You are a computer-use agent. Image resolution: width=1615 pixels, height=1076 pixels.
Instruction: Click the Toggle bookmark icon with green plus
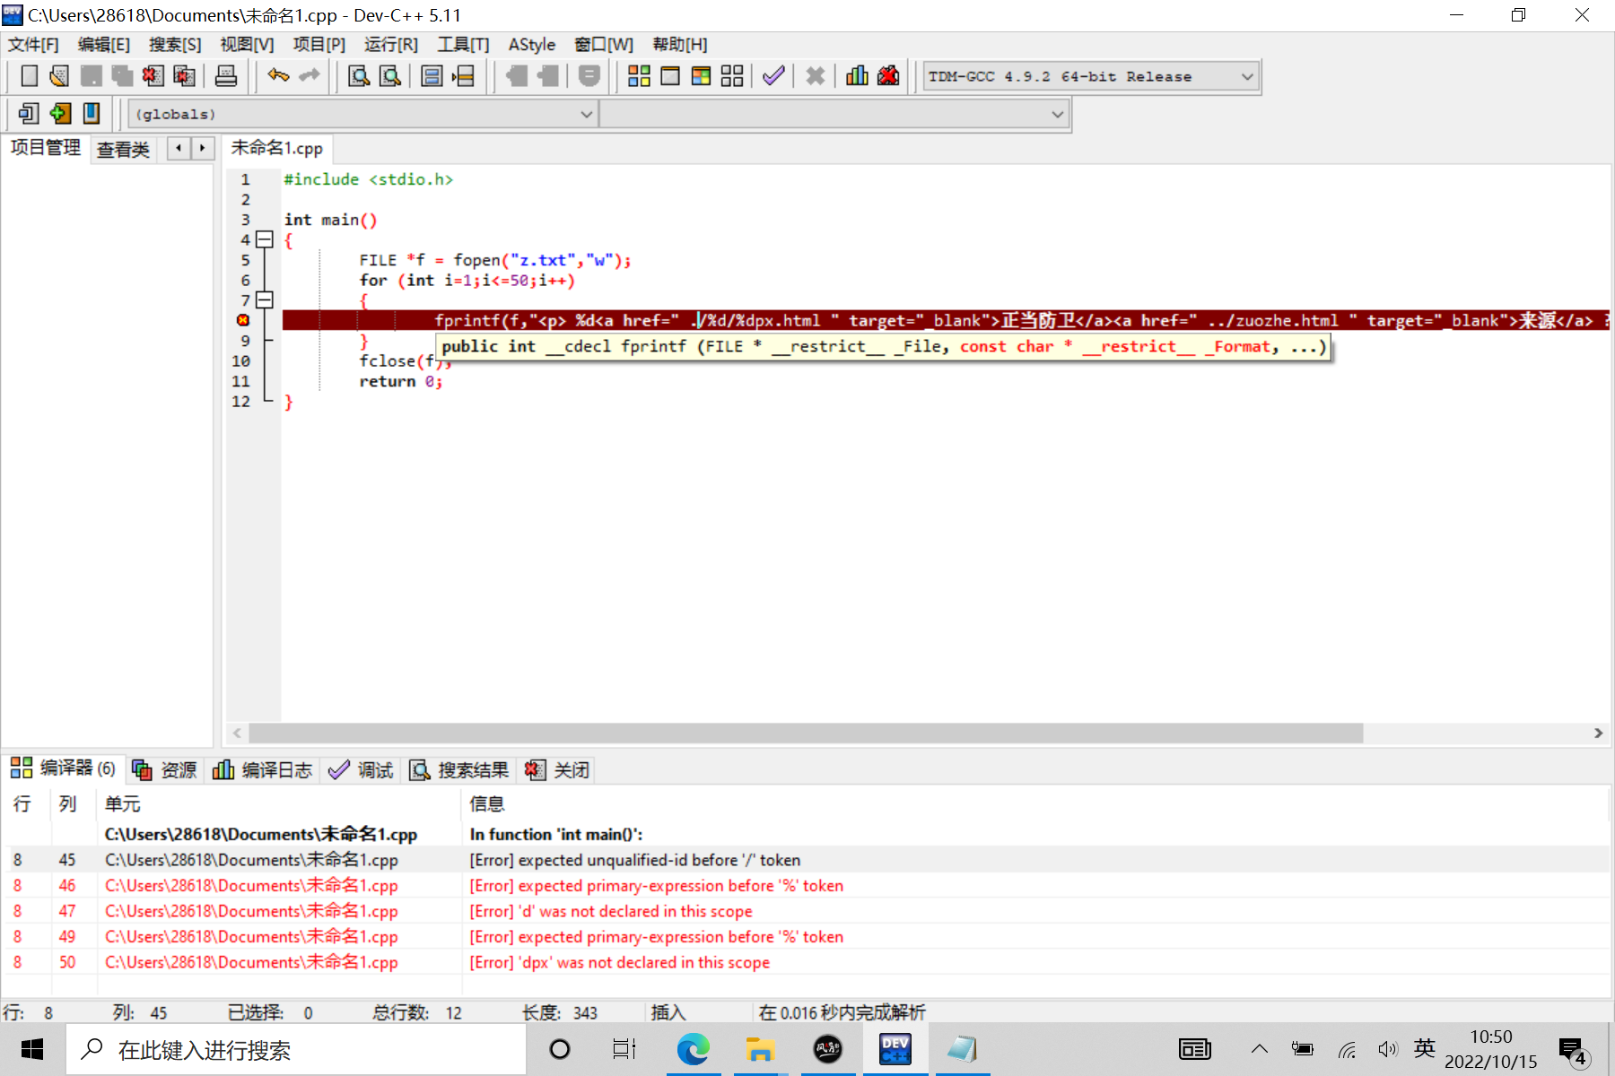point(60,114)
